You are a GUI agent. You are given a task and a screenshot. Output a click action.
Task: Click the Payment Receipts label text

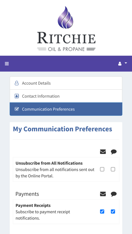[33, 205]
